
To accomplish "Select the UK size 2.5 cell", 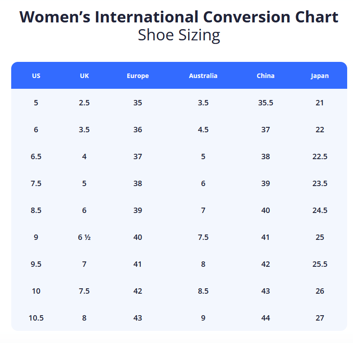I will [84, 103].
